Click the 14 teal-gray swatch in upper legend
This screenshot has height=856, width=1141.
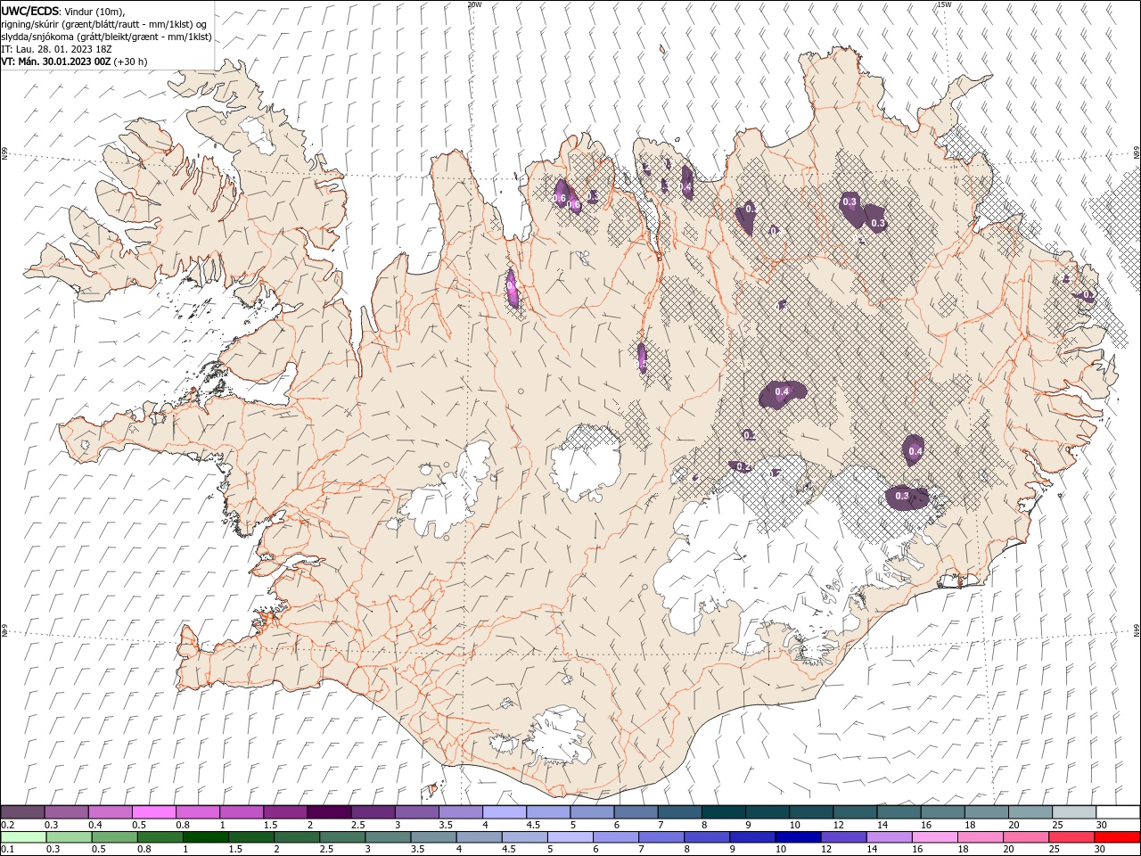(x=899, y=812)
